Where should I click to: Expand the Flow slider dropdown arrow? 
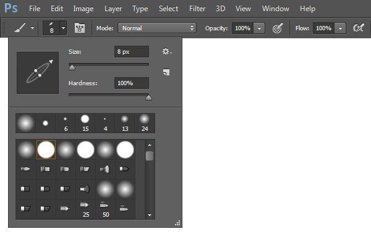click(x=340, y=28)
